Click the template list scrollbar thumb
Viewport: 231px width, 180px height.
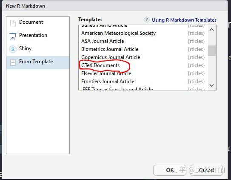pyautogui.click(x=211, y=51)
